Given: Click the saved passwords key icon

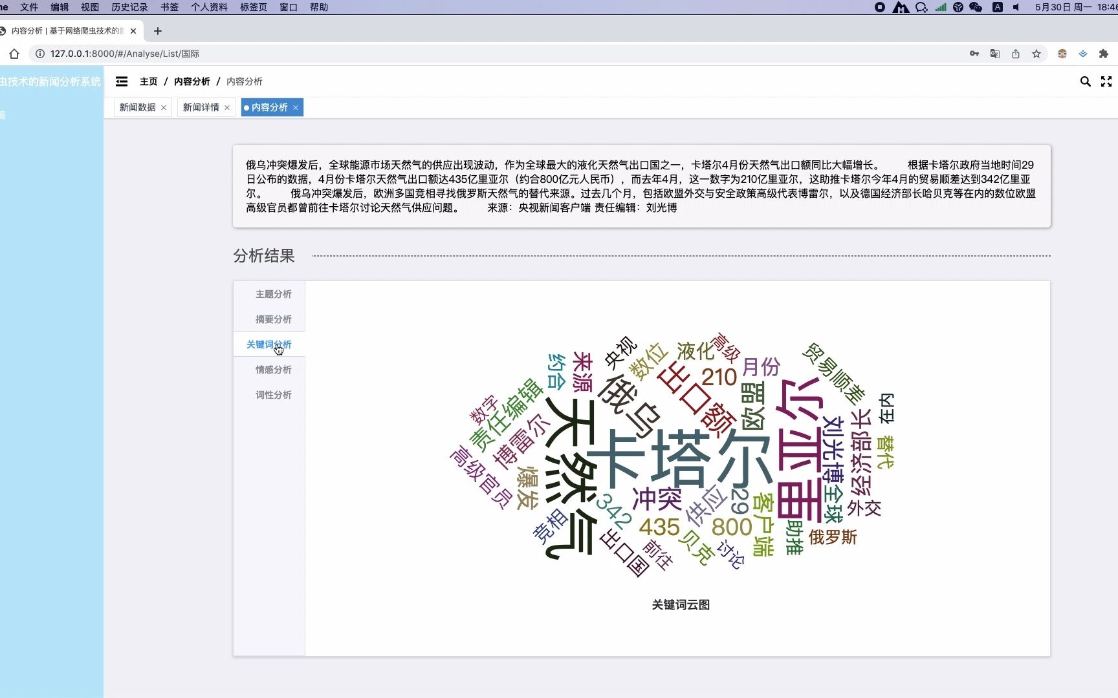Looking at the screenshot, I should [x=974, y=54].
